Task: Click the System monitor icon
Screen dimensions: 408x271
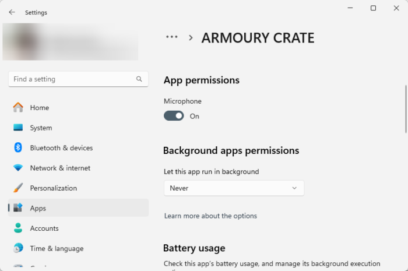Action: 18,128
